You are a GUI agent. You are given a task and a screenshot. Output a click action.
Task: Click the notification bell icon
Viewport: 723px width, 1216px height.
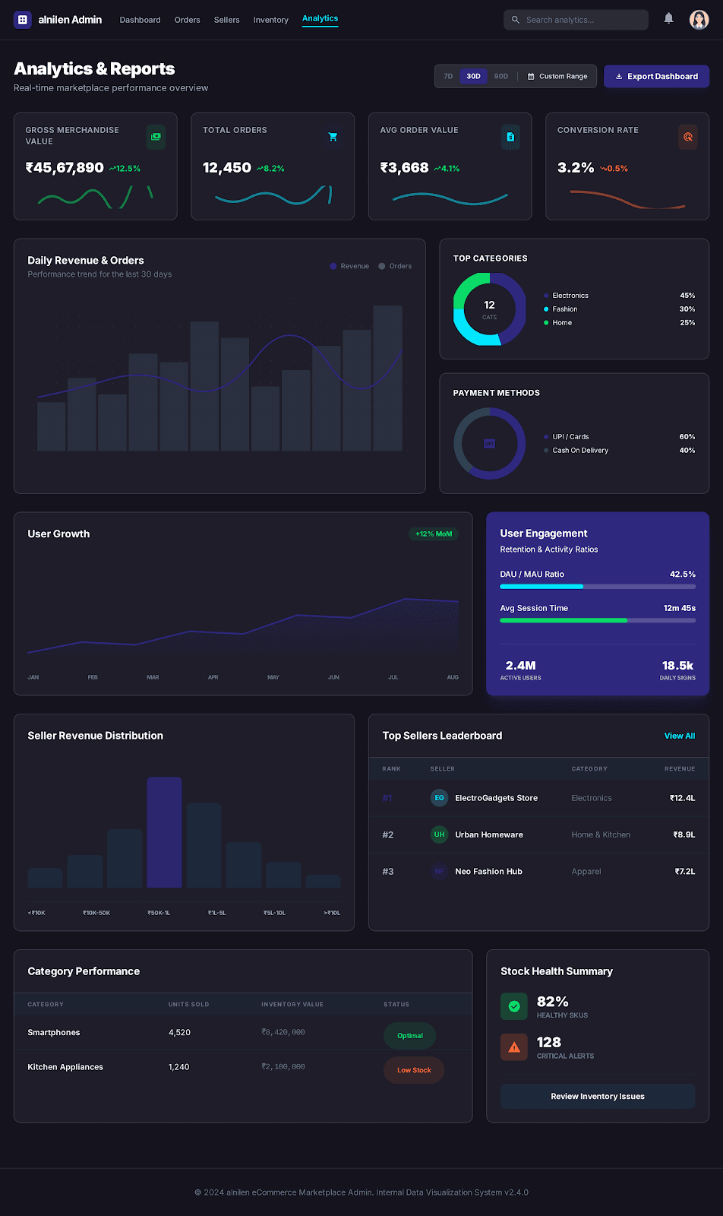click(x=668, y=18)
